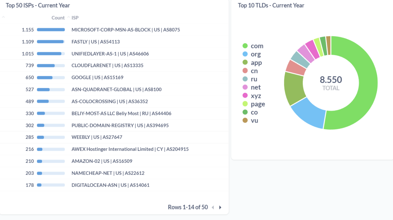Click the olive app donut segment
Screen dimensions: 393x220
click(294, 88)
